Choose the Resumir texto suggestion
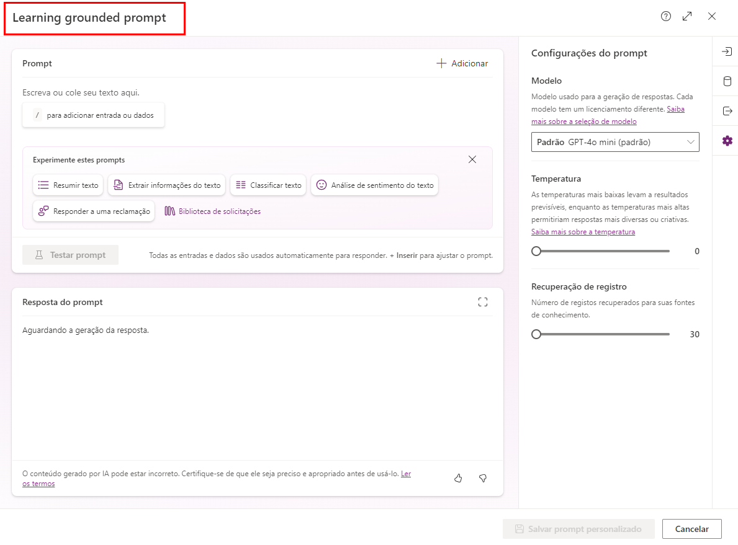 click(x=68, y=185)
